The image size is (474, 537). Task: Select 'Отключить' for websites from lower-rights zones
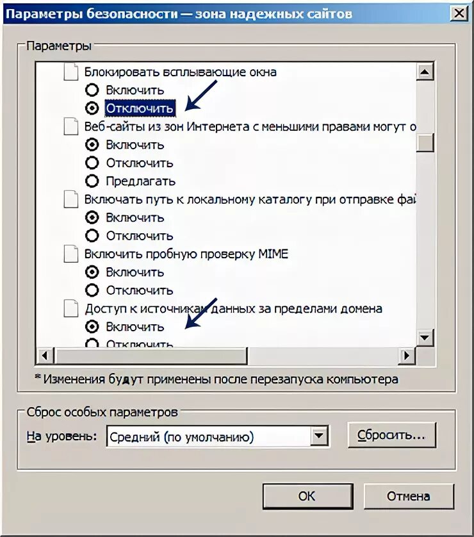pyautogui.click(x=92, y=163)
